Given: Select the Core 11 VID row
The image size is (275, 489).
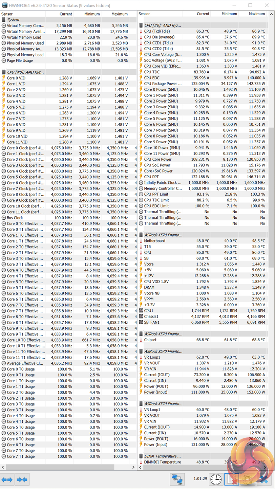Looking at the screenshot, I should [x=69, y=142].
